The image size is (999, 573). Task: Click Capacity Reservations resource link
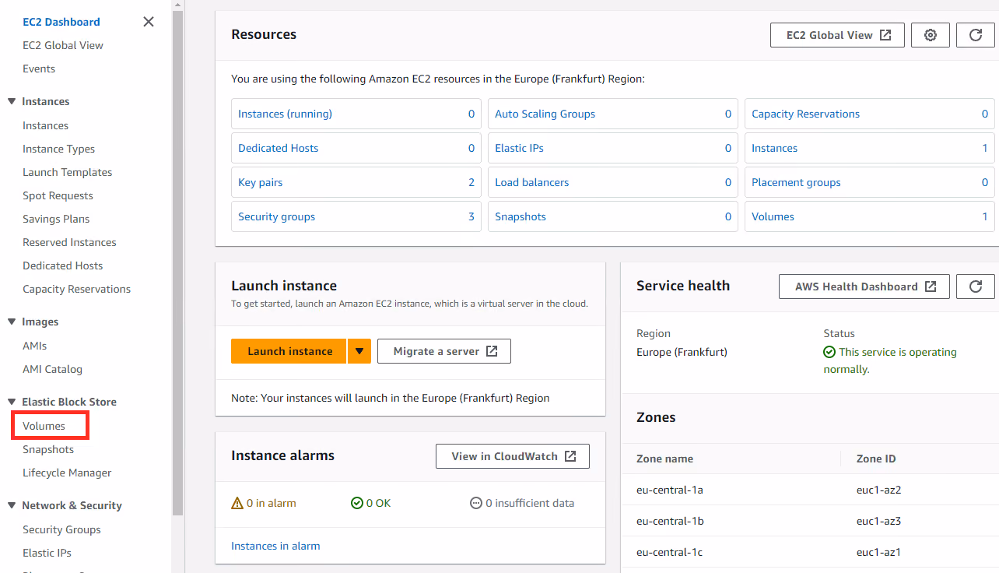[x=805, y=114]
